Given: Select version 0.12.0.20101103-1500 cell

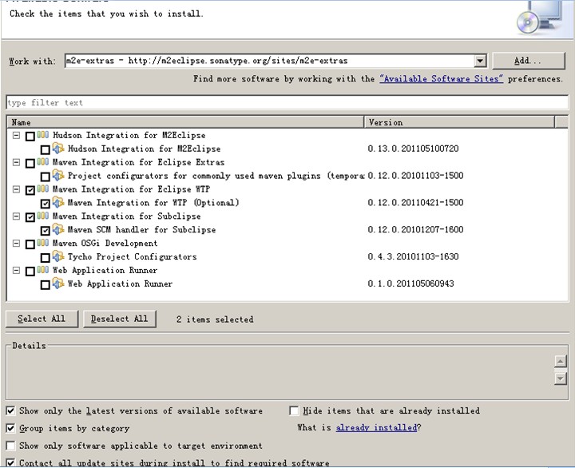Looking at the screenshot, I should pos(415,176).
